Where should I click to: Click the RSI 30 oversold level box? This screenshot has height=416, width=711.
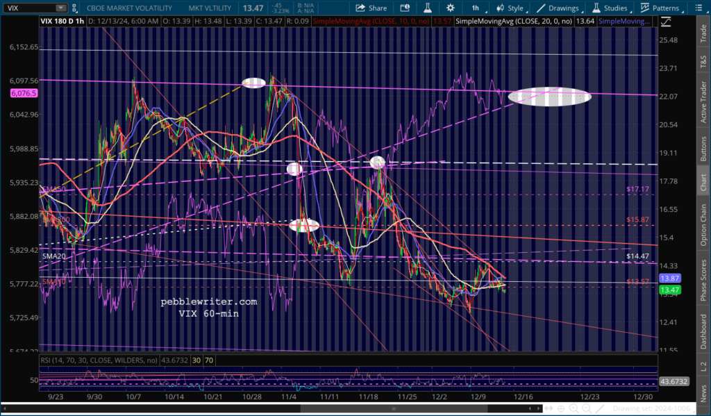click(x=196, y=360)
